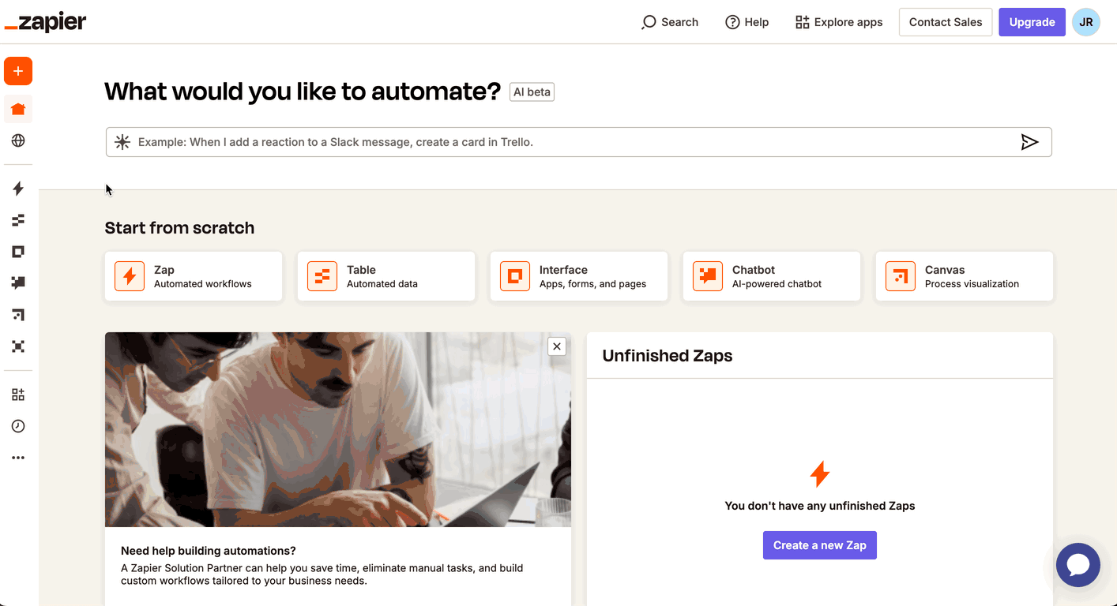This screenshot has width=1117, height=606.
Task: Click the Upgrade button
Action: pyautogui.click(x=1032, y=22)
